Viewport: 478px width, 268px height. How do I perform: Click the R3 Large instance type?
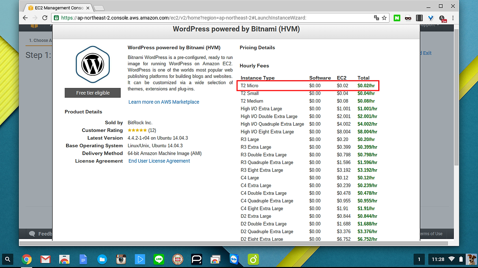click(250, 139)
